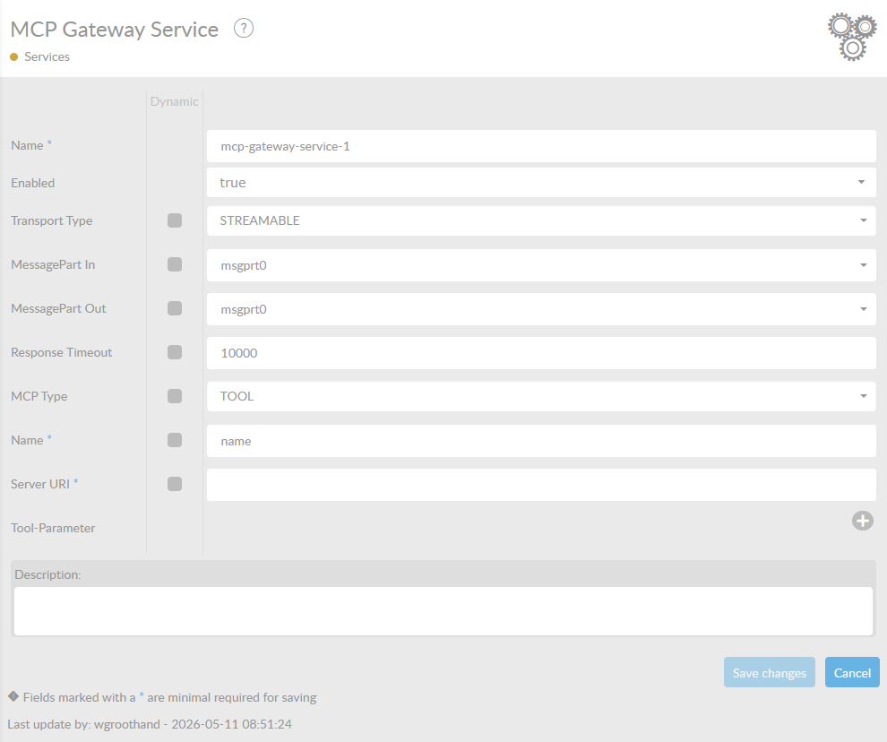Open the MessagePart Out dropdown
Screen dimensions: 887x742
(541, 309)
